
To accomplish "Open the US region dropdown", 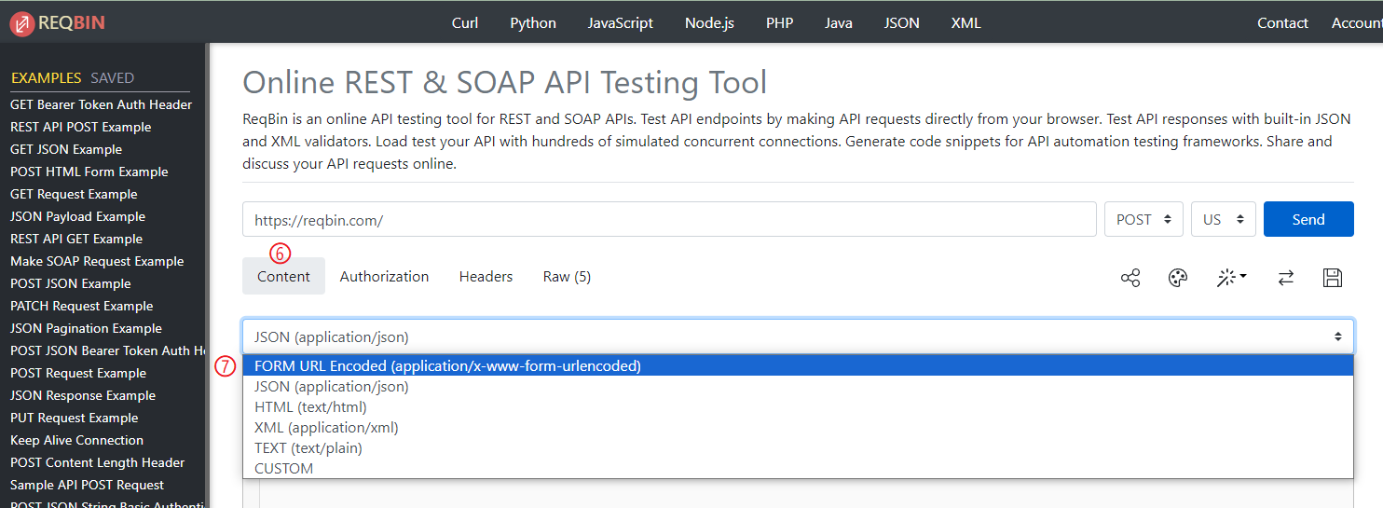I will [x=1224, y=220].
